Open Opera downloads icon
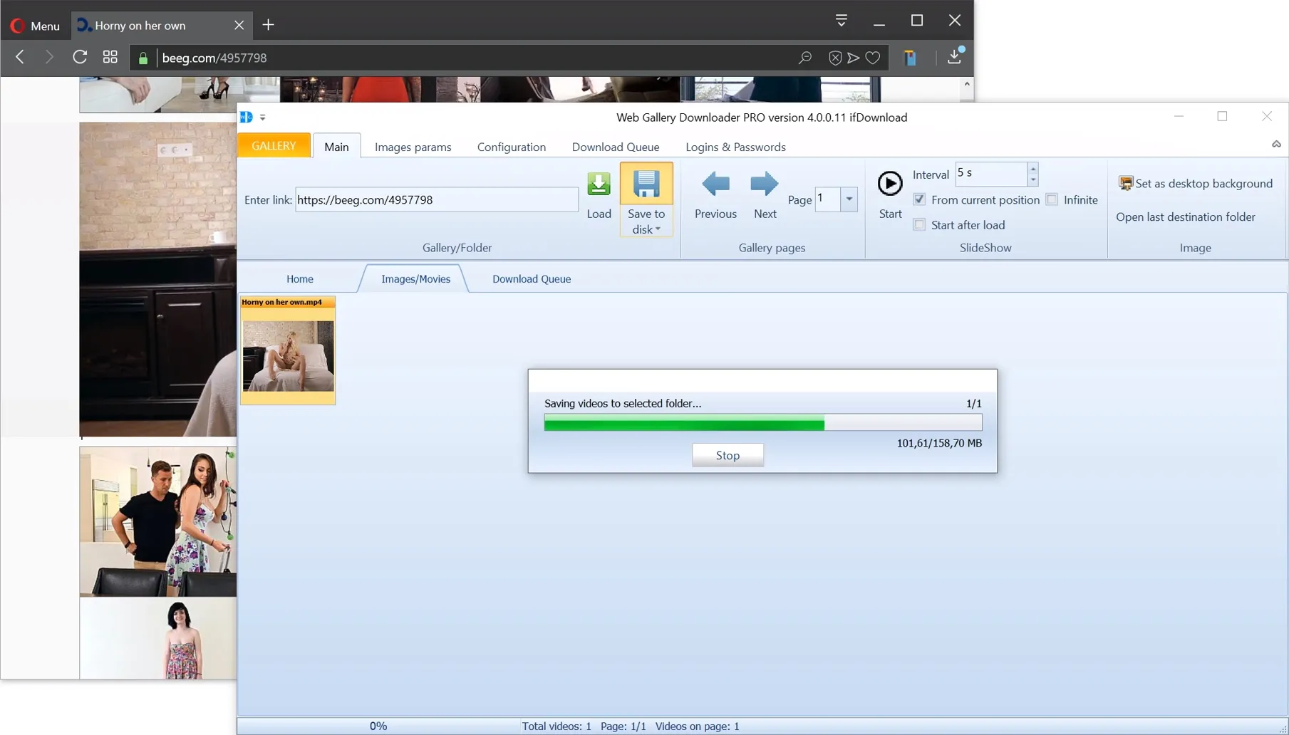 point(954,57)
